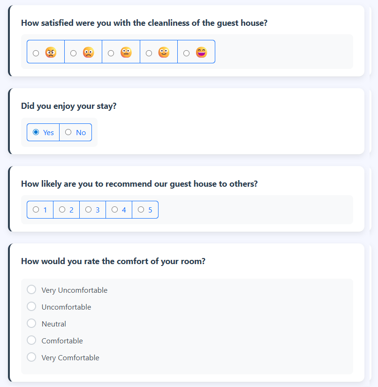Screen dimensions: 378x387
Task: Select Yes for enjoying your stay
Action: 36,132
